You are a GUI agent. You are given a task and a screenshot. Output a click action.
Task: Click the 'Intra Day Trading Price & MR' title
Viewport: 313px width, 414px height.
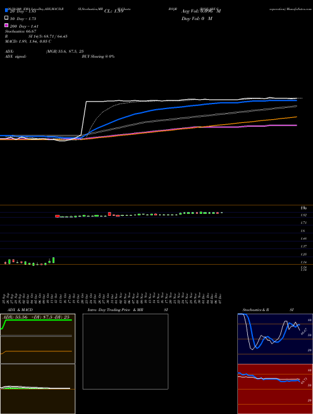pyautogui.click(x=115, y=310)
